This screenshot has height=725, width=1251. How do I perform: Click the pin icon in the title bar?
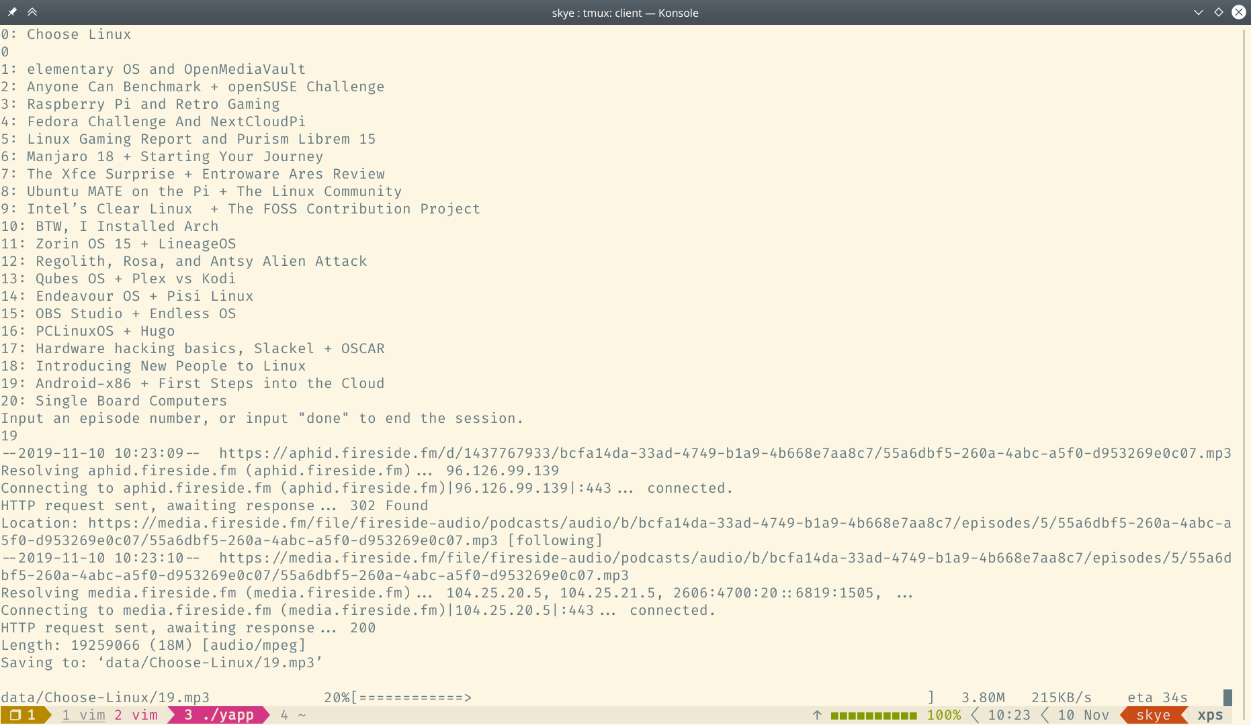12,12
